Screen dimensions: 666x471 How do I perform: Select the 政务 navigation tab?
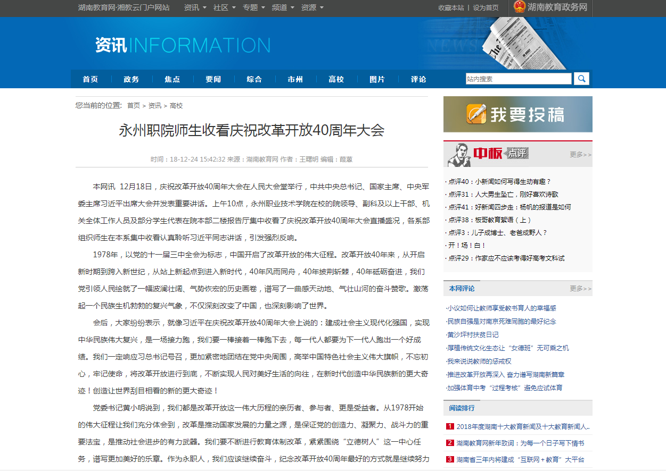[131, 79]
